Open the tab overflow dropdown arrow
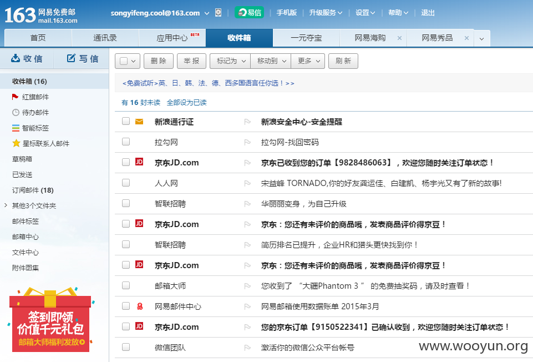The width and height of the screenshot is (533, 362). [481, 38]
